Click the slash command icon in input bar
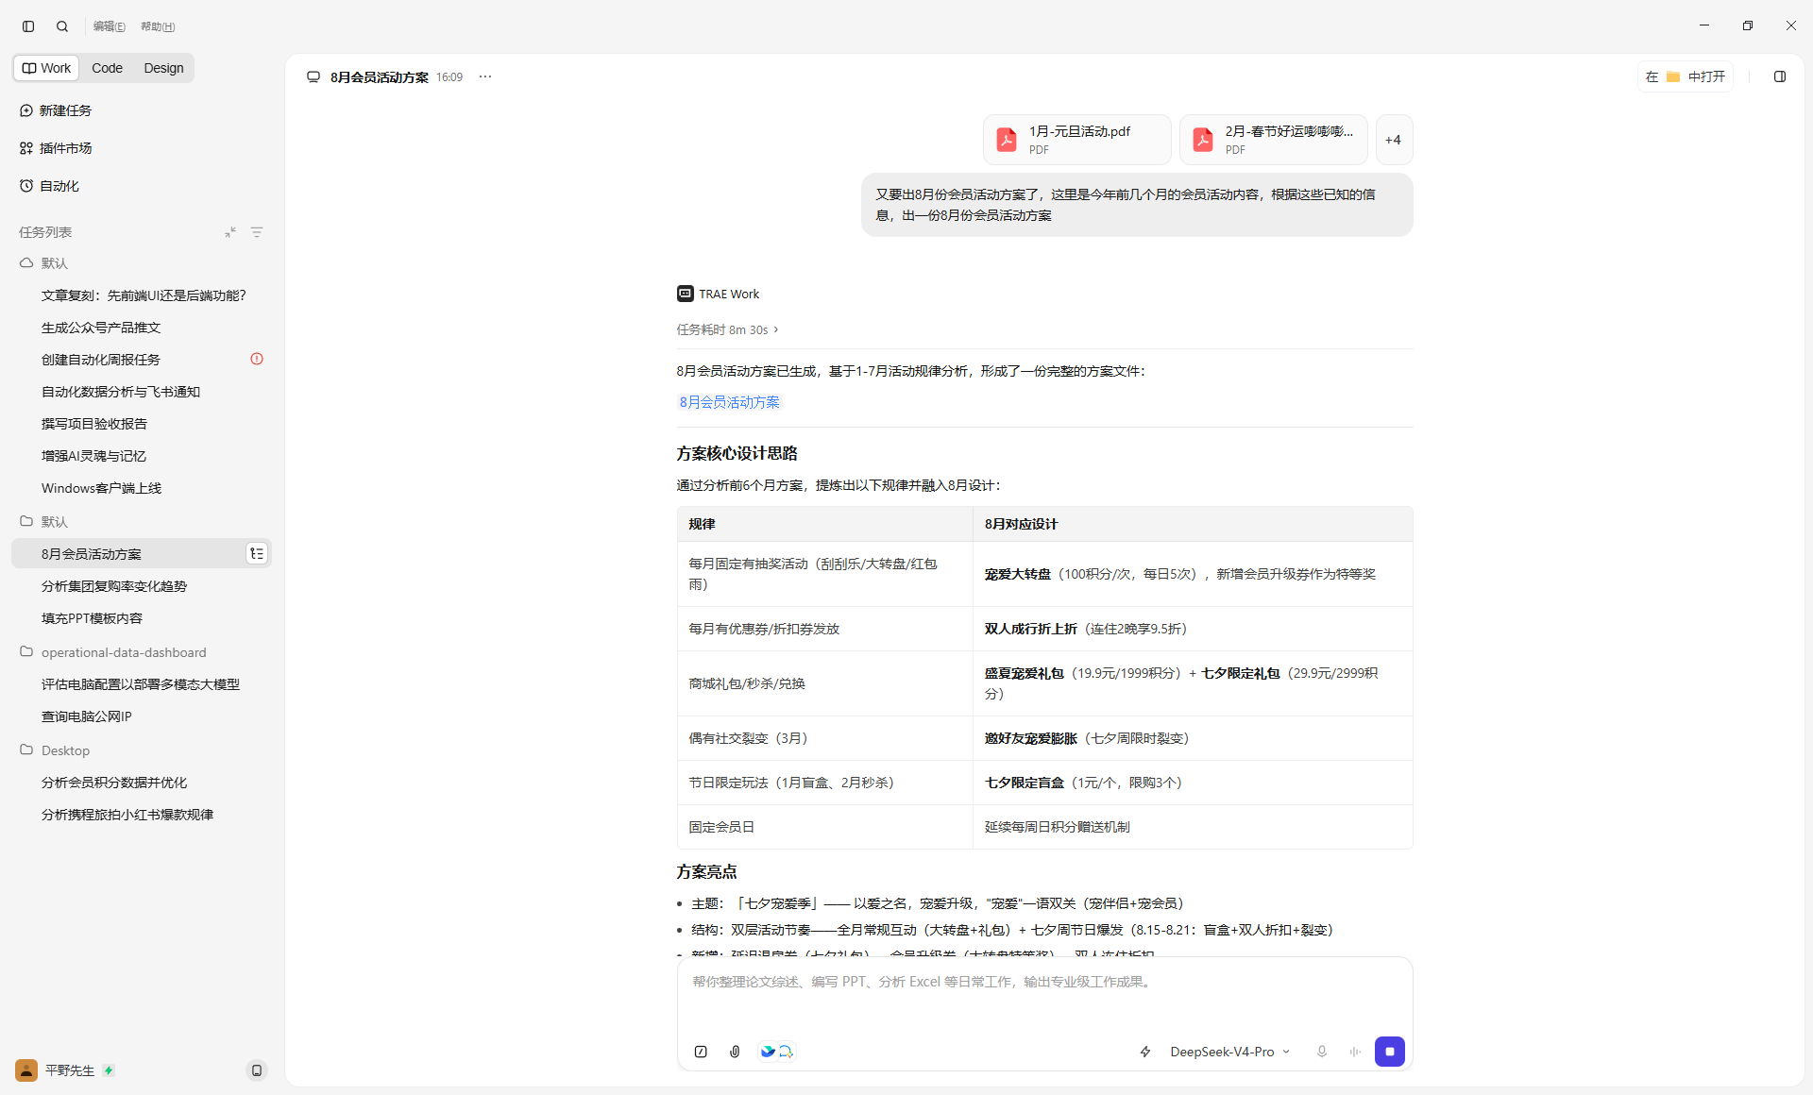This screenshot has width=1813, height=1095. click(701, 1052)
